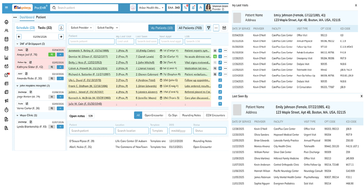The image size is (364, 195).
Task: Open the Select Facility dropdown
Action: (107, 28)
